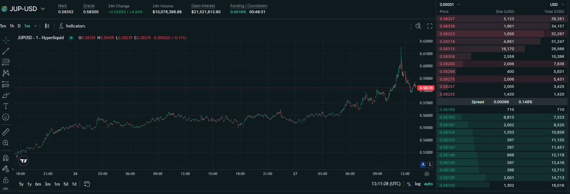Screen dimensions: 570x194
Task: Click the 0.60000 price axis label
Action: [427, 66]
